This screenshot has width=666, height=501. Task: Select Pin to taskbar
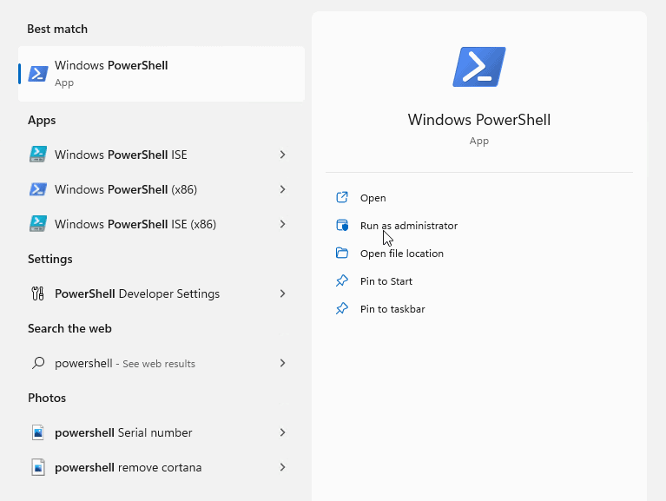point(392,308)
